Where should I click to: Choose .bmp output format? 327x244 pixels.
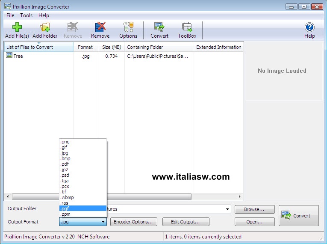coord(83,158)
